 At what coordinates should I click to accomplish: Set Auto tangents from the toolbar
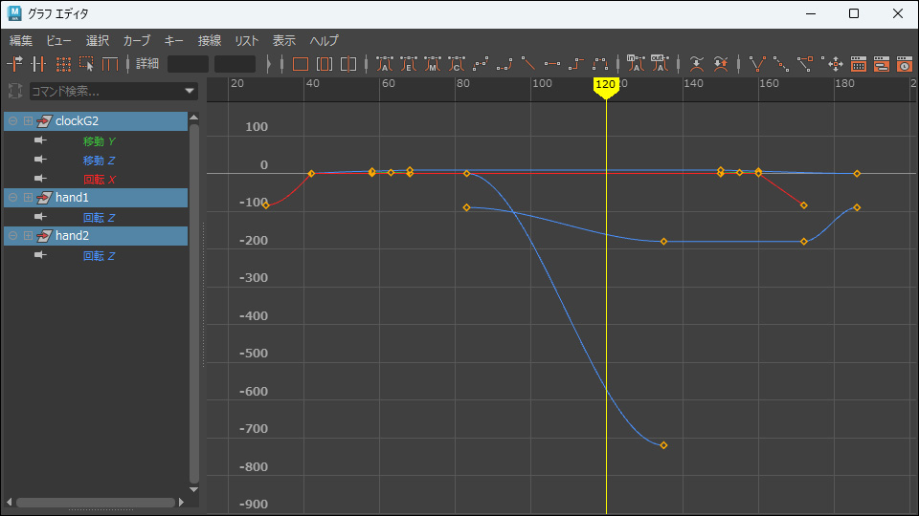pos(384,64)
